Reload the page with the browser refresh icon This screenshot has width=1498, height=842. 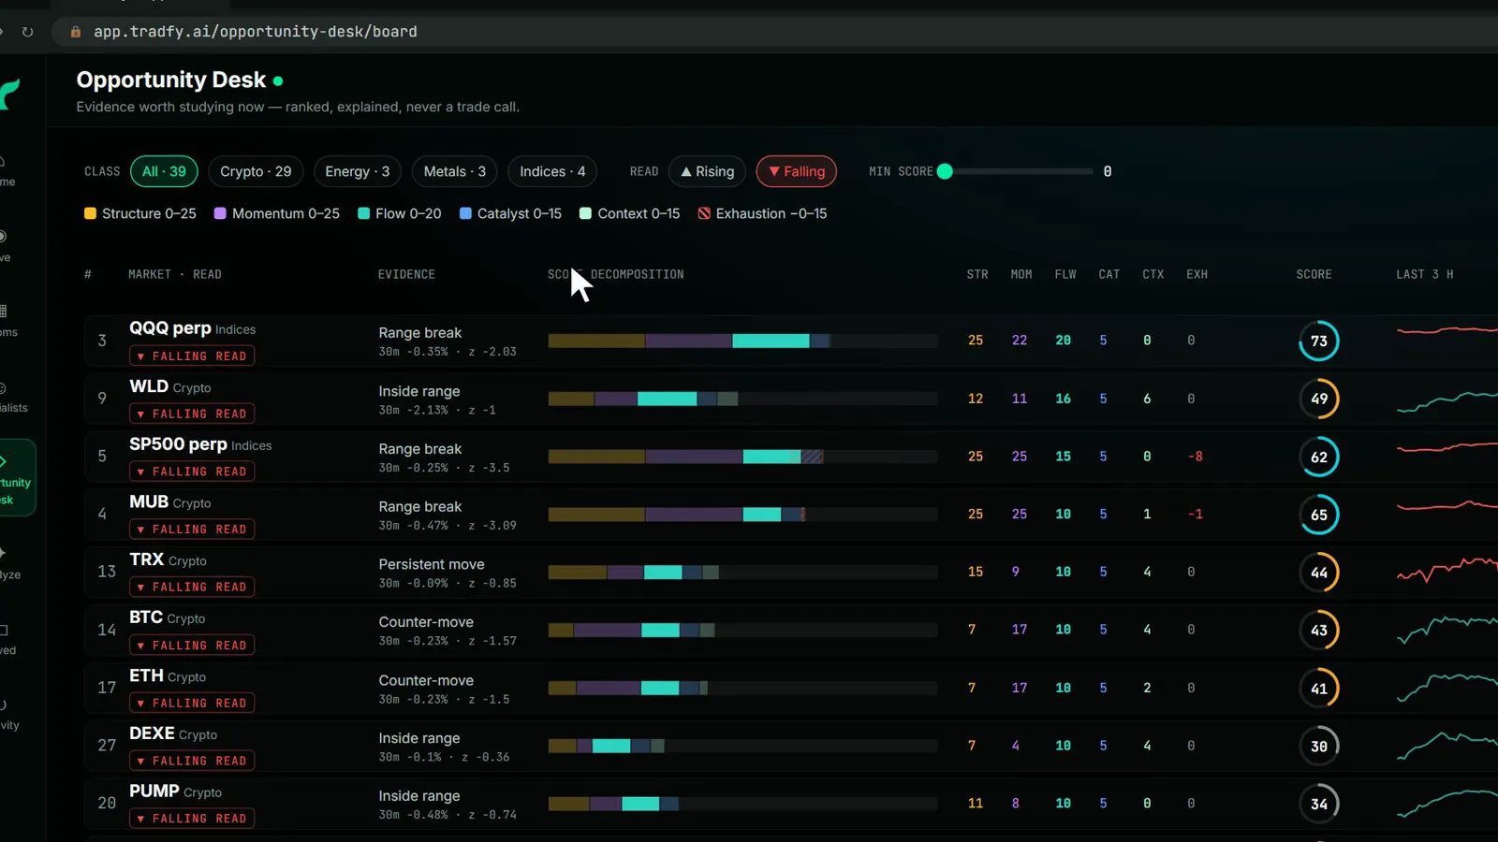(x=27, y=32)
